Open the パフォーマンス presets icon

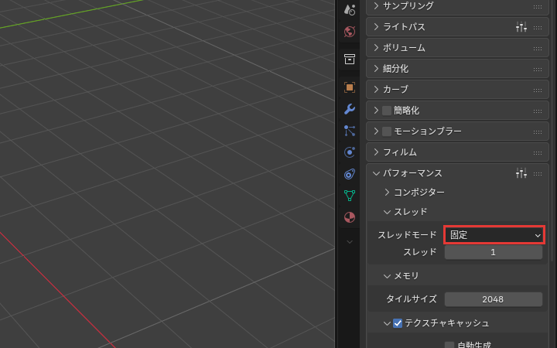[521, 173]
